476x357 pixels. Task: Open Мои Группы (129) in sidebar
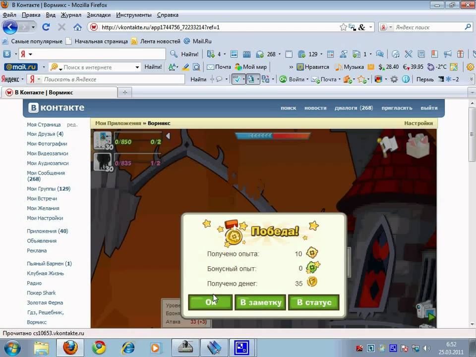pos(49,188)
